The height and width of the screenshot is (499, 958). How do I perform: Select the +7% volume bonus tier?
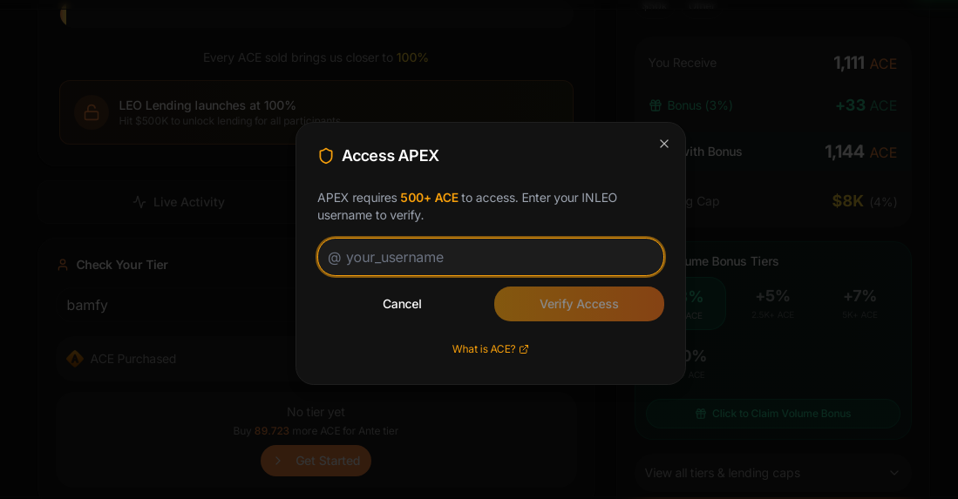[x=859, y=302]
